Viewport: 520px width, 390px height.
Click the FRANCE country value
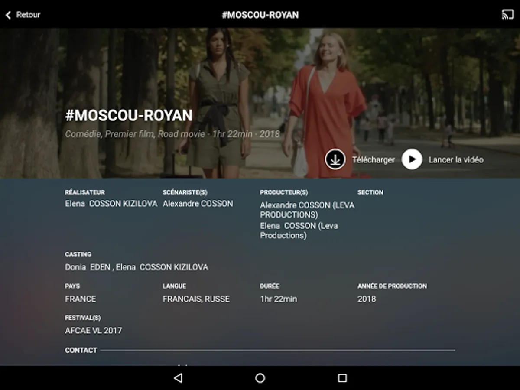click(x=81, y=299)
